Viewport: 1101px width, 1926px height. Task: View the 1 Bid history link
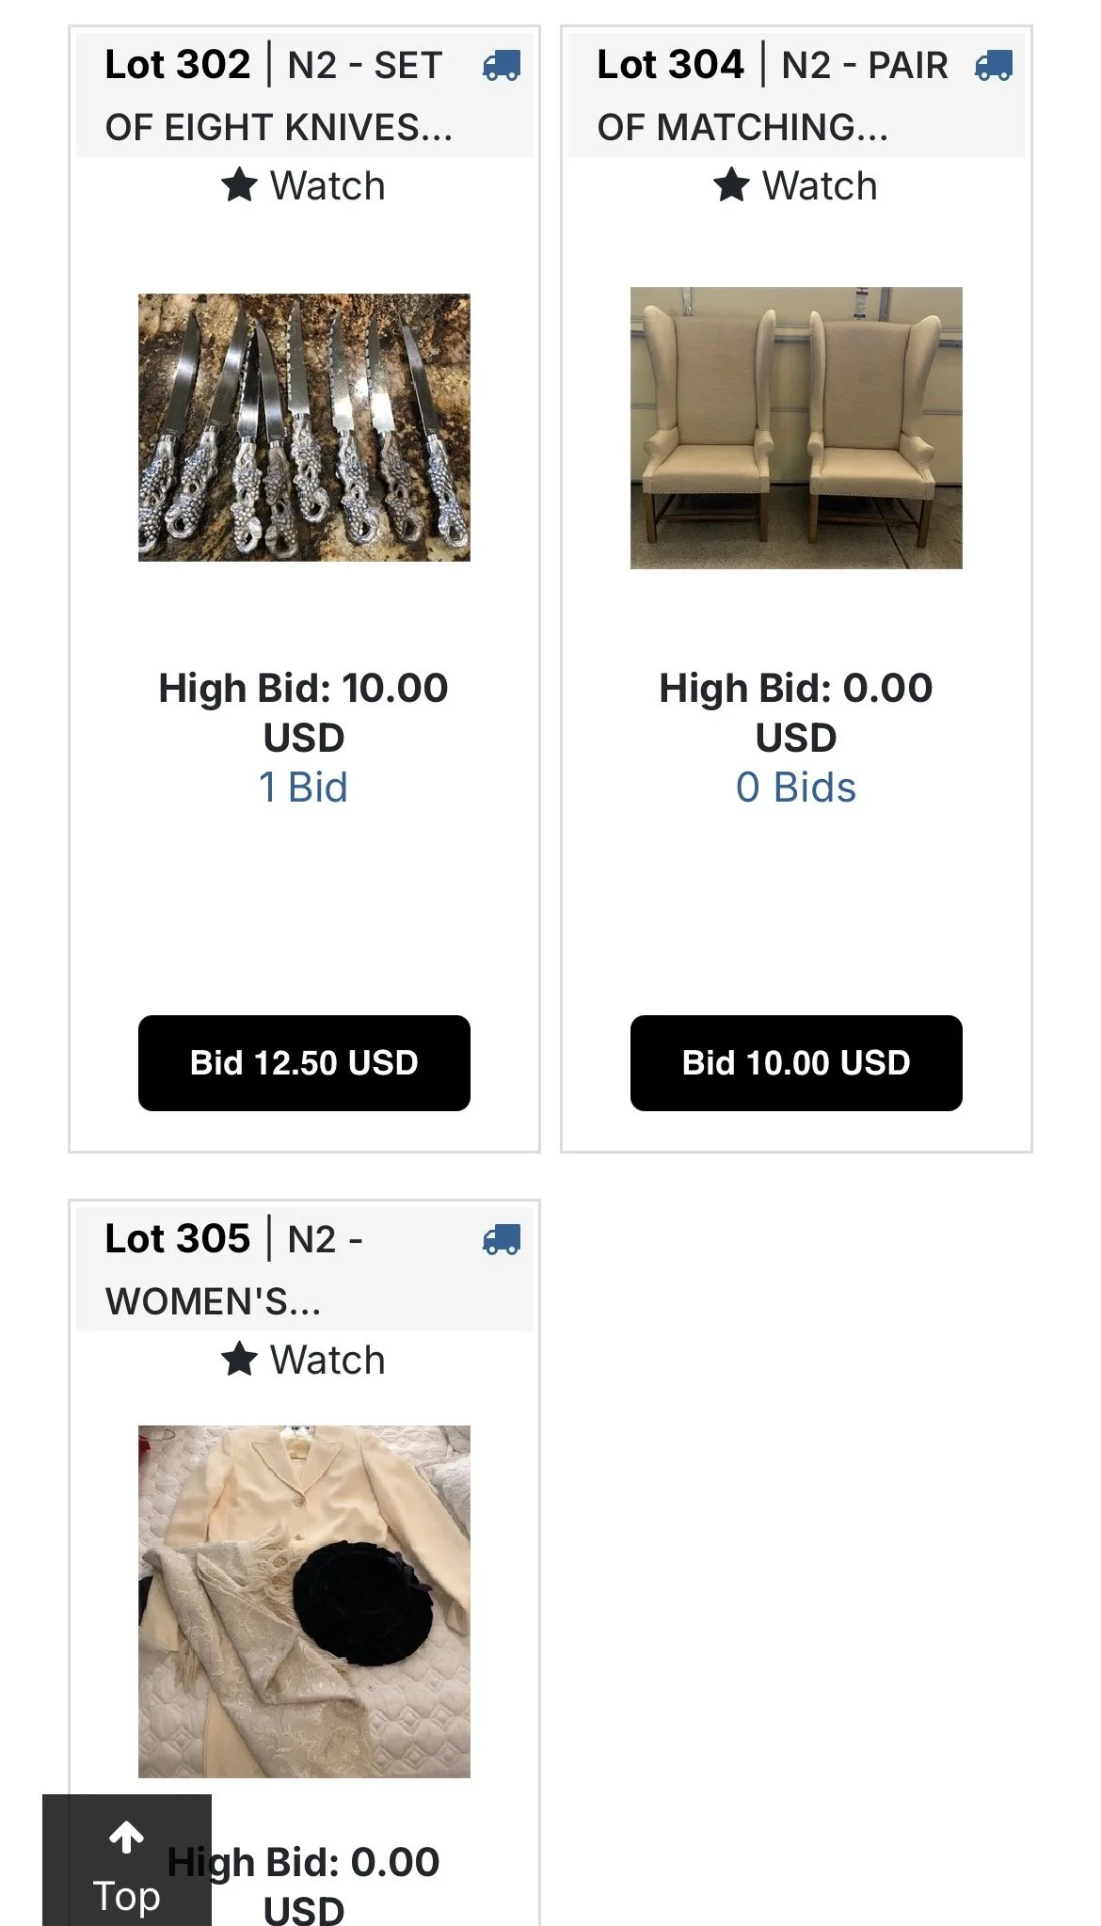pyautogui.click(x=303, y=788)
